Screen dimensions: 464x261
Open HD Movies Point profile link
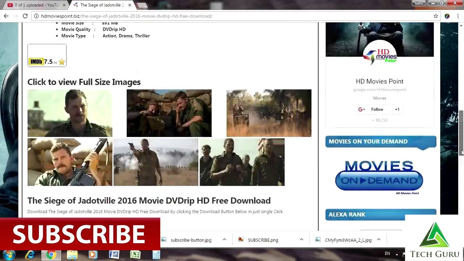point(380,81)
